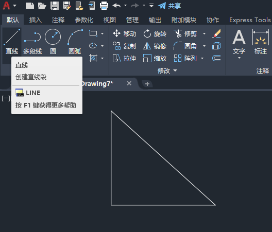The height and width of the screenshot is (232, 272).
Task: Click the 阵列 array tool
Action: pos(185,59)
